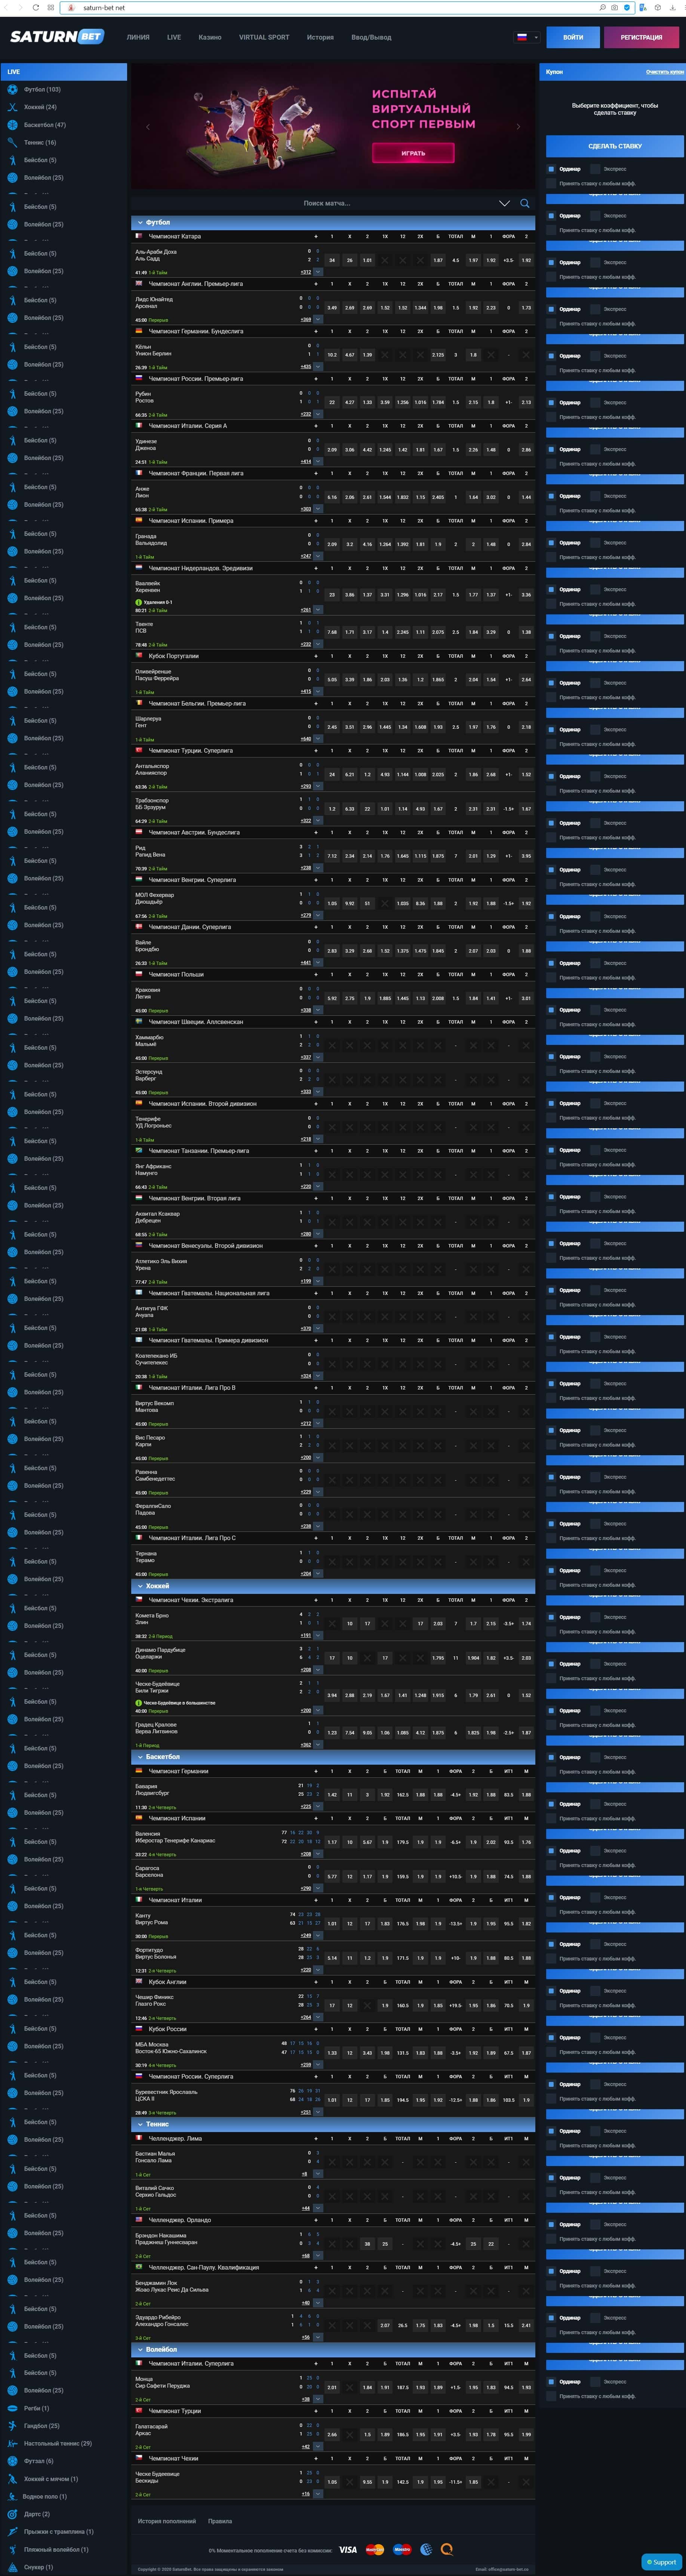
Task: Collapse the Баскетбол section header
Action: [333, 1757]
